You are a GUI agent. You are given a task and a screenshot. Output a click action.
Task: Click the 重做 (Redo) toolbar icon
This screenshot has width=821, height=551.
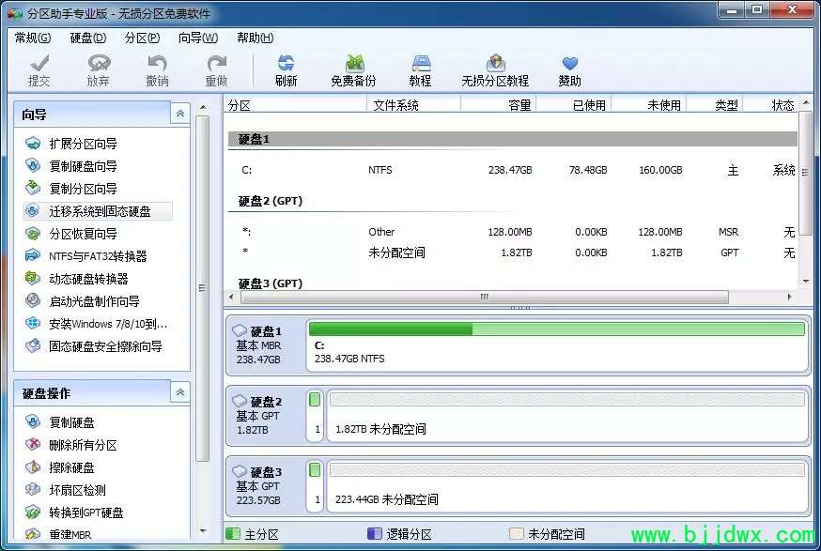point(216,70)
